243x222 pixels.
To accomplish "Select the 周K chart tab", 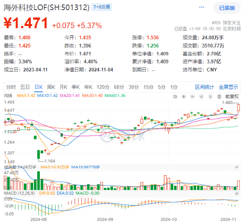I will (x=51, y=87).
